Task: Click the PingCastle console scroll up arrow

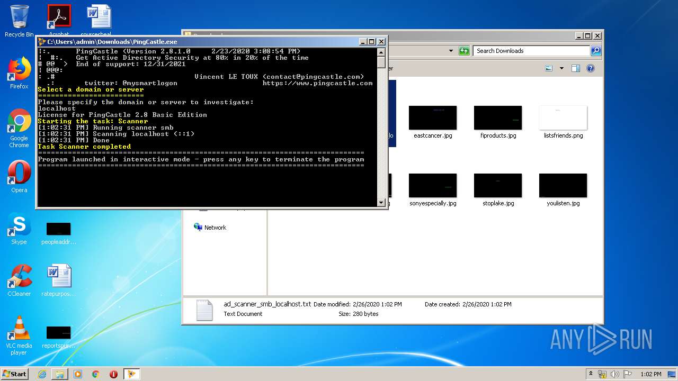Action: 381,52
